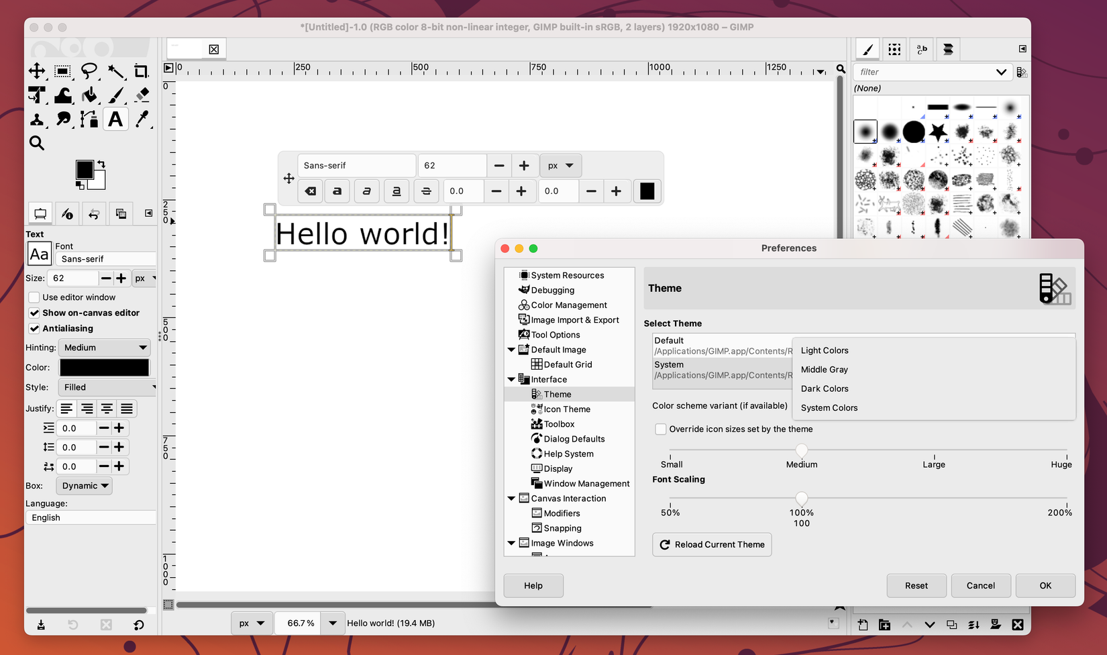
Task: Select the Text tool
Action: tap(115, 119)
